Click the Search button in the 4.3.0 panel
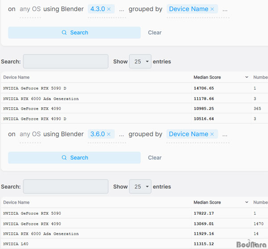The height and width of the screenshot is (249, 268). 74,33
